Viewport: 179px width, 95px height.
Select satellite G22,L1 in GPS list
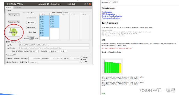click(x=44, y=30)
